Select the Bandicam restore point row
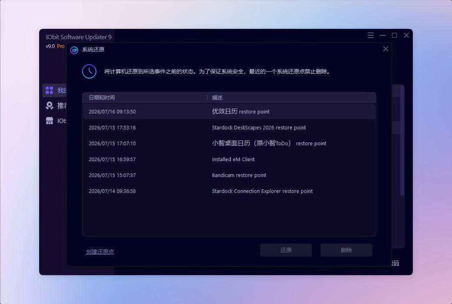 tap(229, 175)
